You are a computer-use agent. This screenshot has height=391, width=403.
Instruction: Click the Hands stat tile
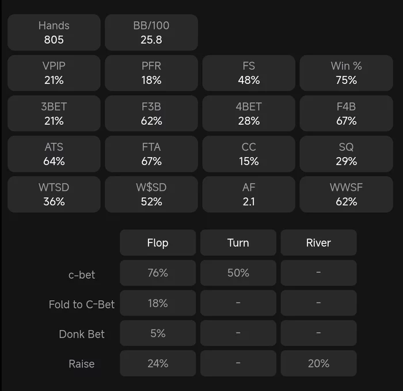click(x=54, y=33)
